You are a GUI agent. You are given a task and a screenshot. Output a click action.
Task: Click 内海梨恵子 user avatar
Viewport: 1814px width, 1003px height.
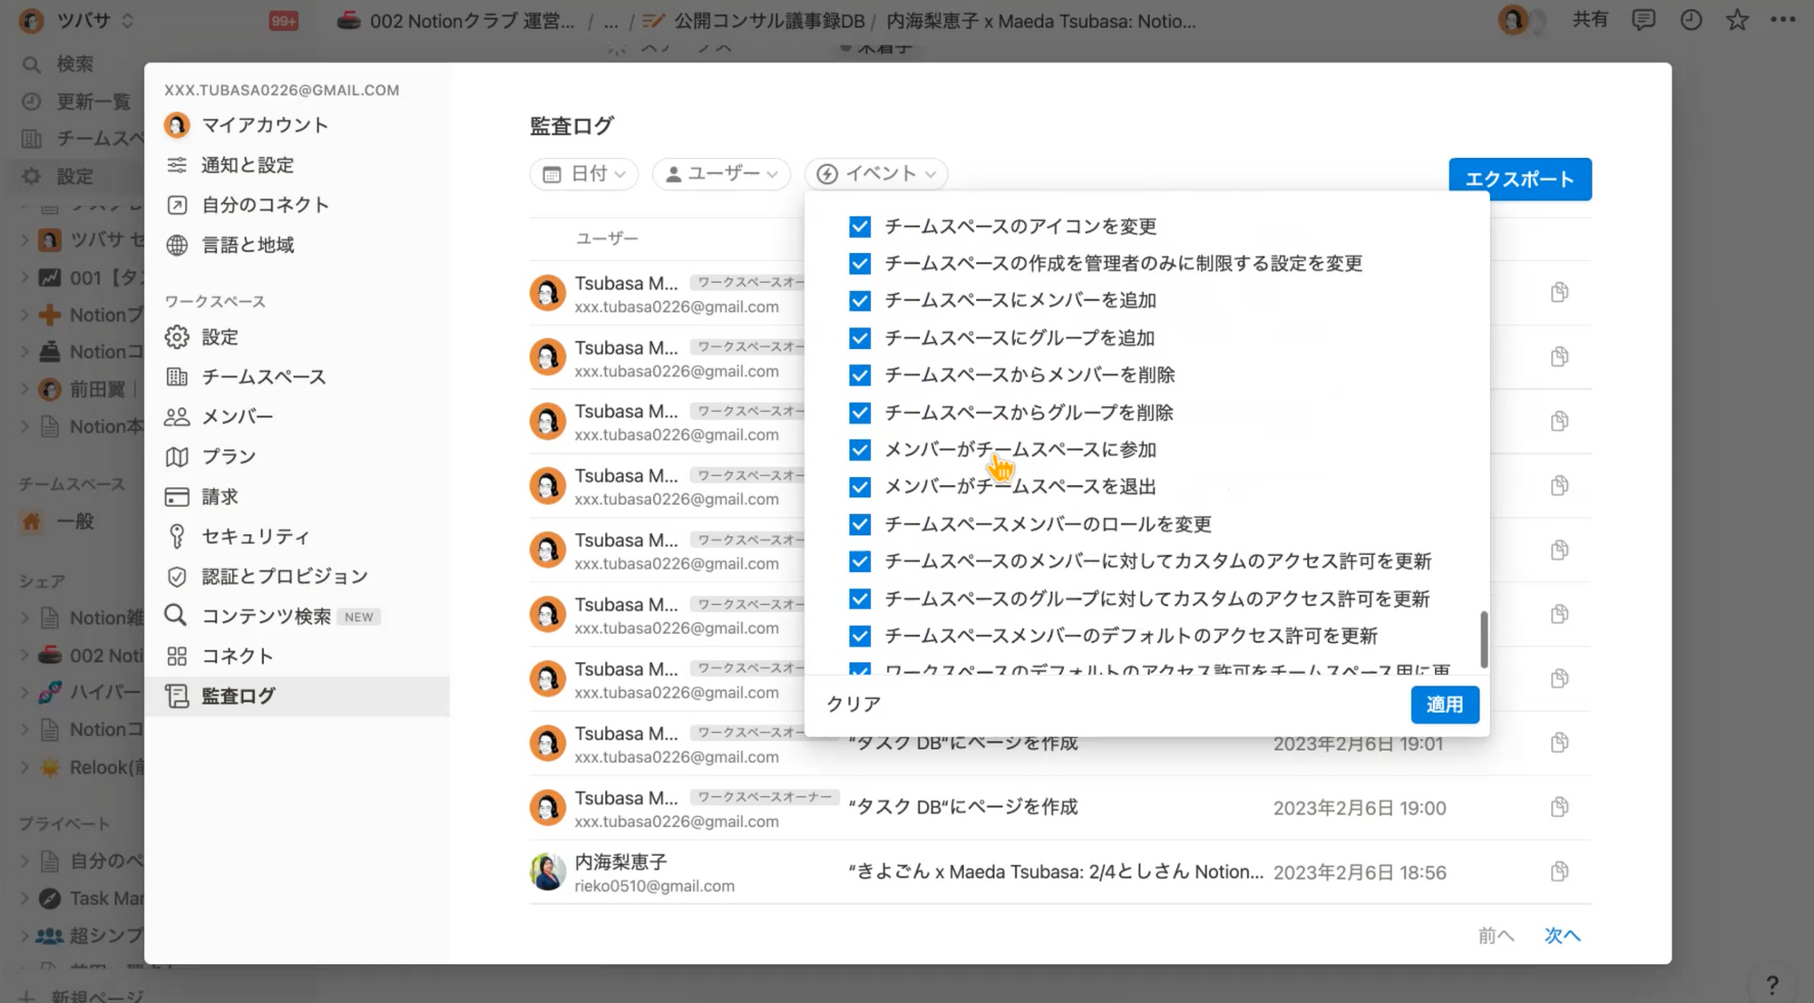pyautogui.click(x=548, y=872)
